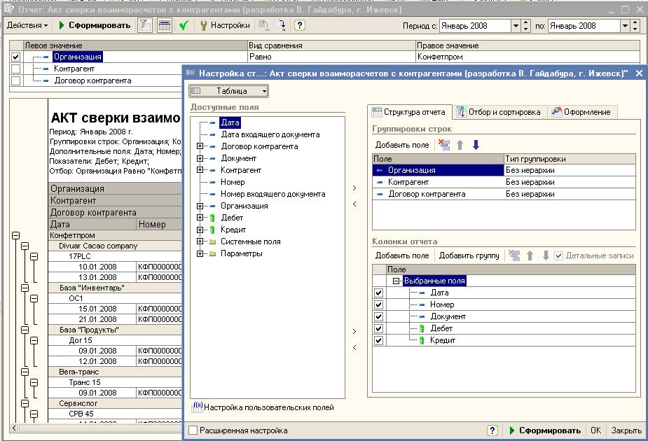Open help with the report toolbar question mark
Viewport: 648px width, 441px height.
tap(300, 26)
